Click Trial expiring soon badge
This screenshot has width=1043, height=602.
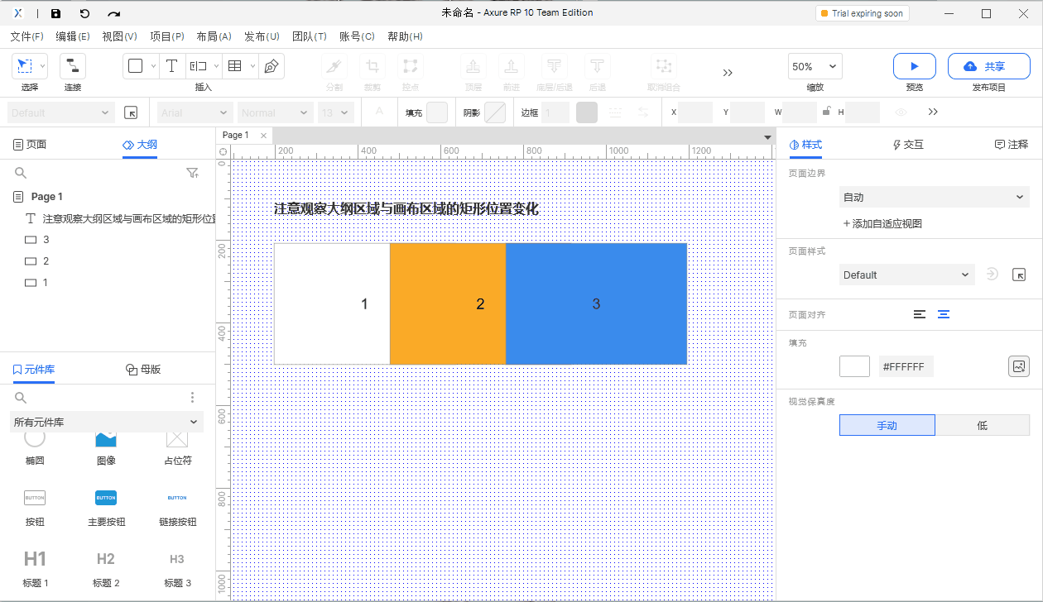[862, 13]
